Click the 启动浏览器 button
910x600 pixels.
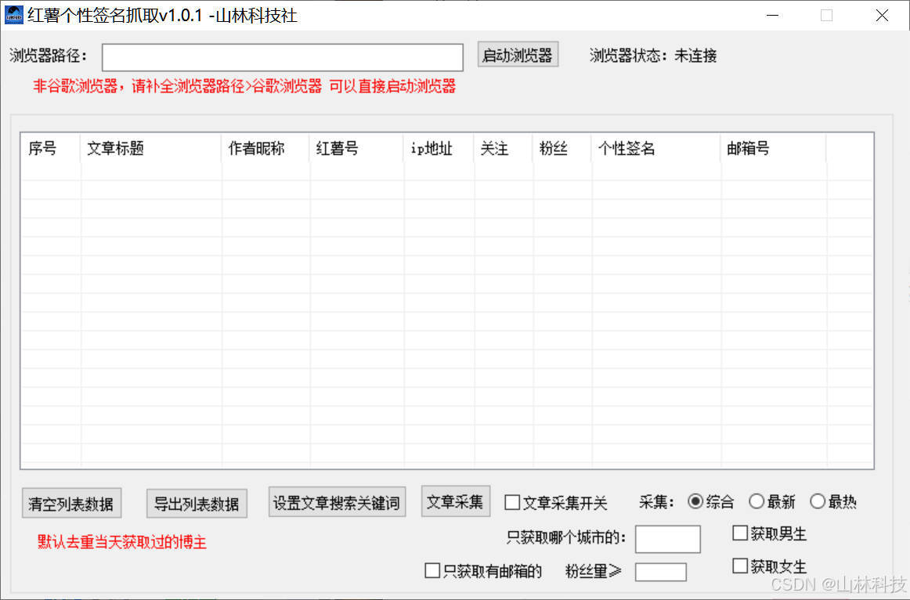518,55
